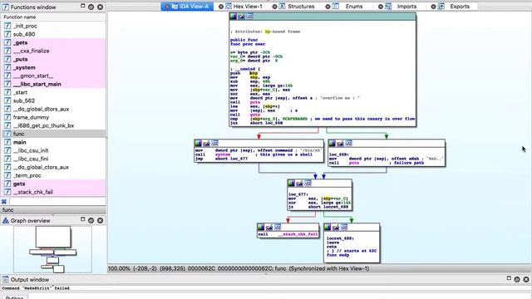Screen dimensions: 532x299
Task: Click the function icon beside sub_480
Action: (7, 34)
